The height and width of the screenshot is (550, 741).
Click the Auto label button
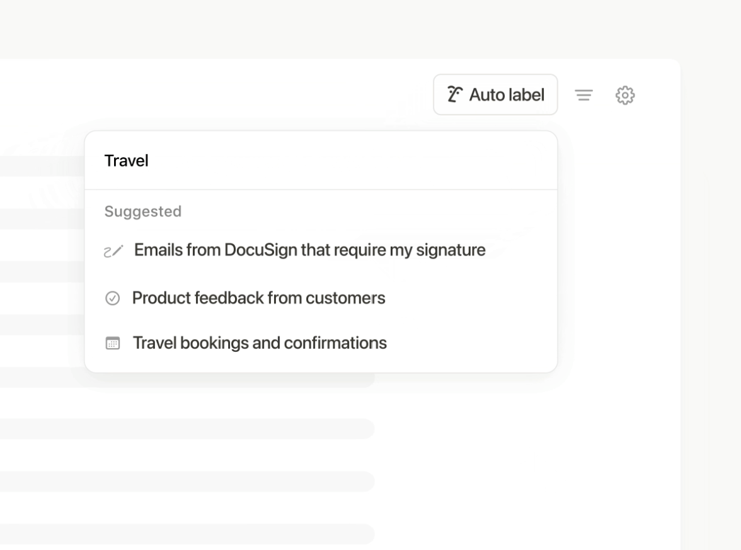pos(495,94)
